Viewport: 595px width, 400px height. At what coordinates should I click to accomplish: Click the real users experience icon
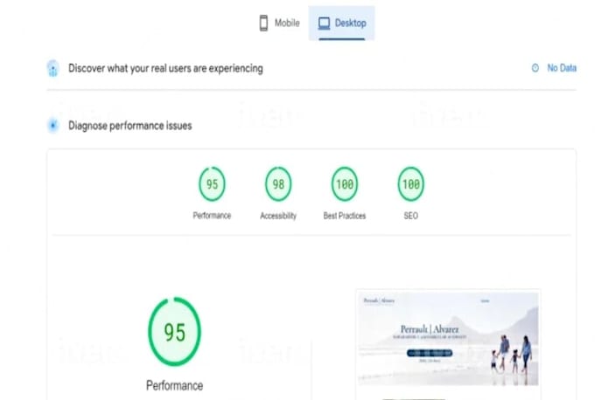coord(52,69)
